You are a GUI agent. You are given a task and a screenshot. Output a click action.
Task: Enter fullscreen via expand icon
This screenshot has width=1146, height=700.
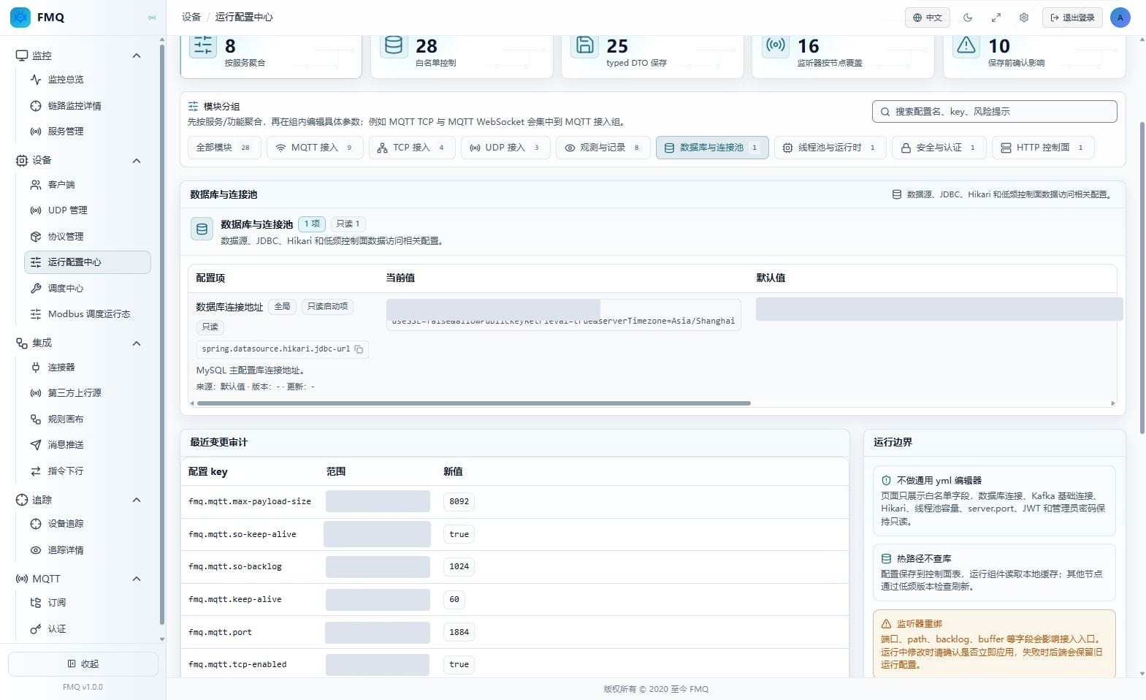click(996, 18)
